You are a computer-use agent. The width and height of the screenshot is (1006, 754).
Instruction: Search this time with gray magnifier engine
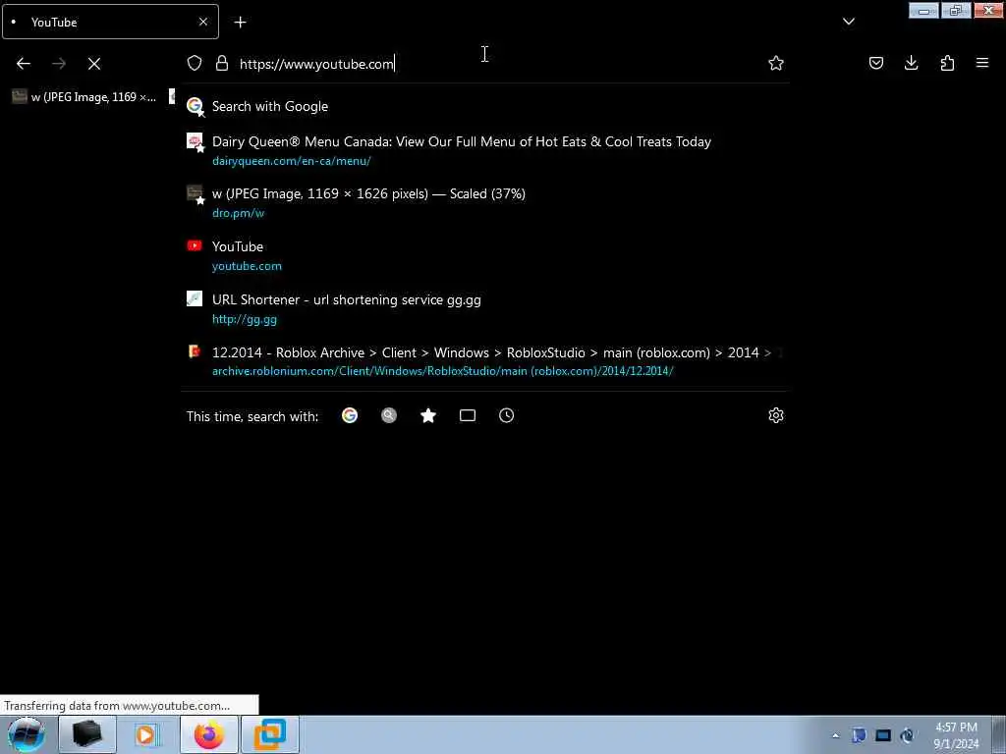click(x=389, y=415)
